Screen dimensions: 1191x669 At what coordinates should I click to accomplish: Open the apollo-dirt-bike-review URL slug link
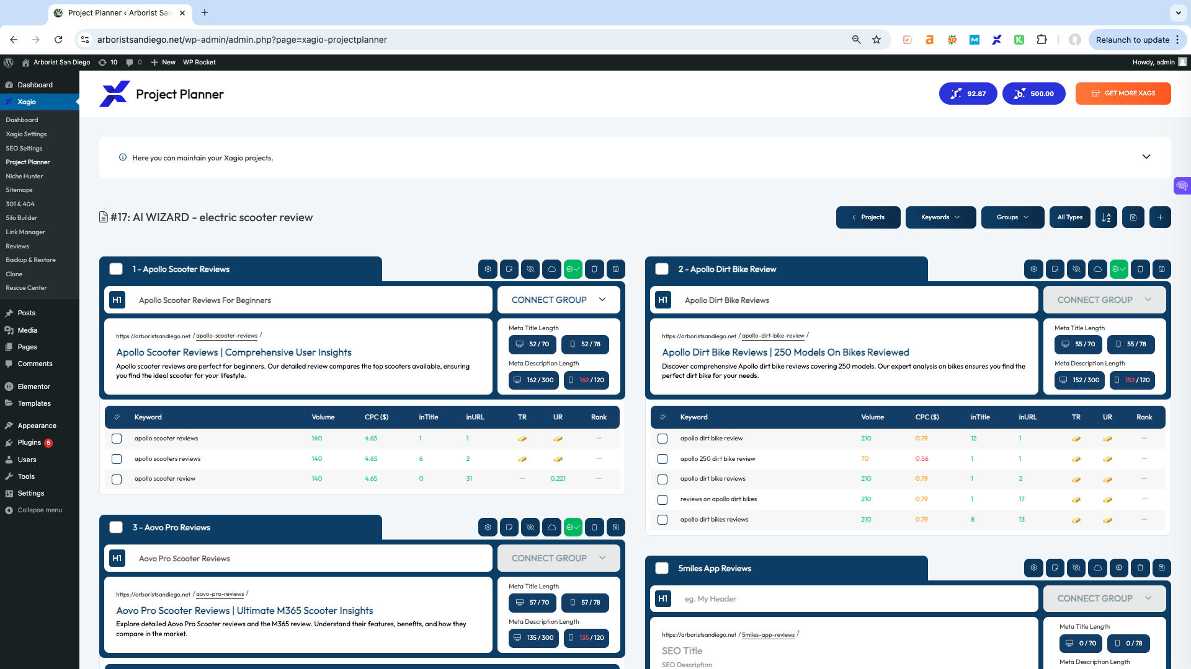[x=773, y=336]
